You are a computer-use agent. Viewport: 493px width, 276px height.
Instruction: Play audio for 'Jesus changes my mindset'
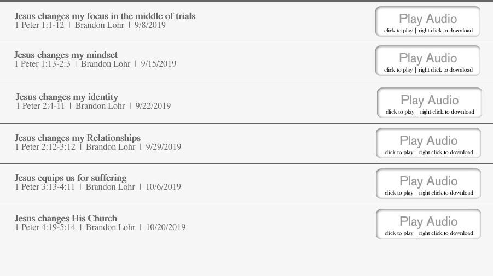(x=428, y=61)
